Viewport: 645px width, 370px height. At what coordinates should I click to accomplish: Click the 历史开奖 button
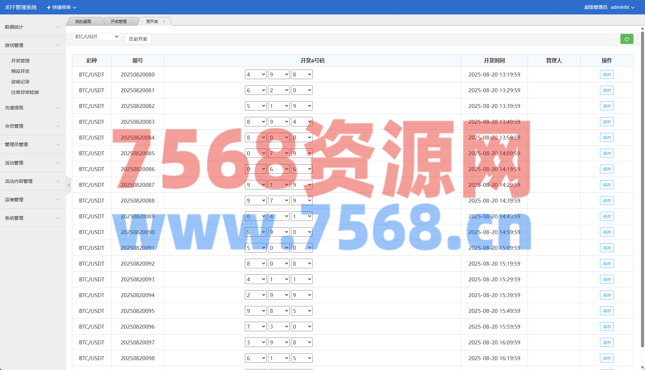[138, 39]
